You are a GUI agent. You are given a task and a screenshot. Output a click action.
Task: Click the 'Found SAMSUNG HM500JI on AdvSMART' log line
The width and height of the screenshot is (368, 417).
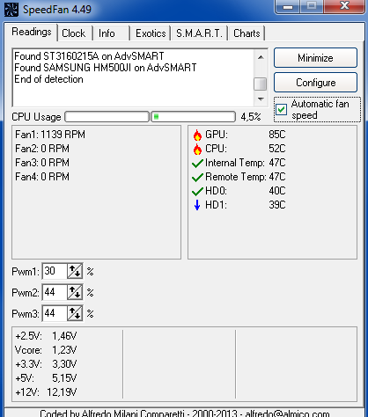point(106,68)
